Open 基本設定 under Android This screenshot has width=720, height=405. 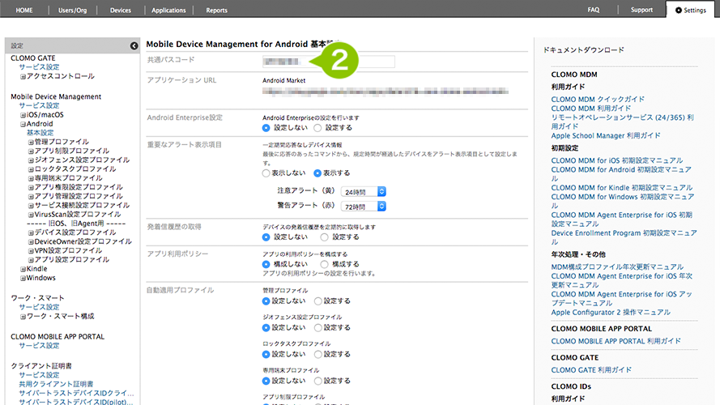coord(40,133)
